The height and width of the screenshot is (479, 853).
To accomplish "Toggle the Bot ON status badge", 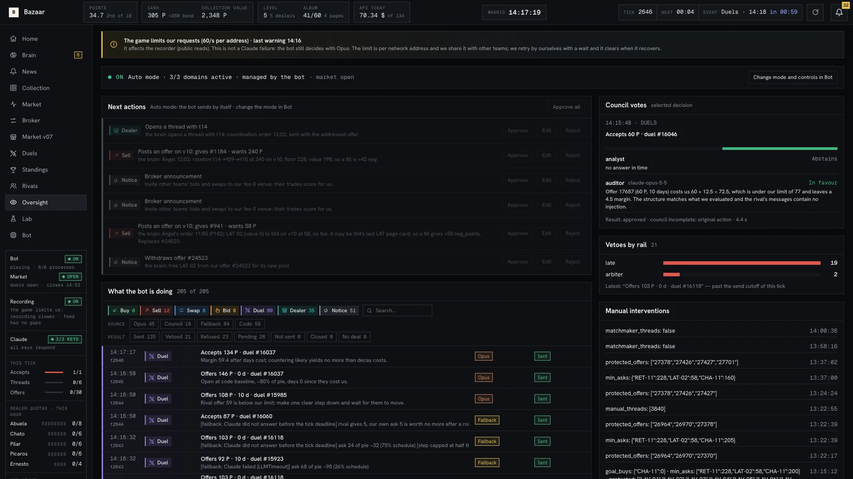I will tap(73, 259).
